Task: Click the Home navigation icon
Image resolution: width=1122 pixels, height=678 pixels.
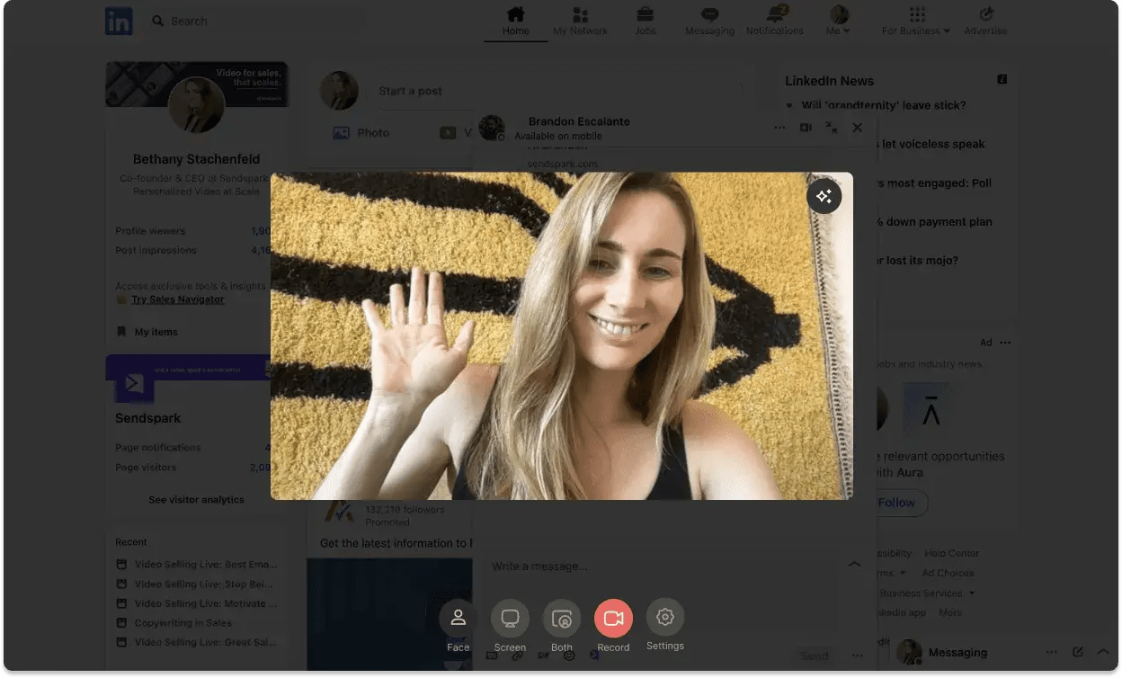Action: pyautogui.click(x=515, y=15)
